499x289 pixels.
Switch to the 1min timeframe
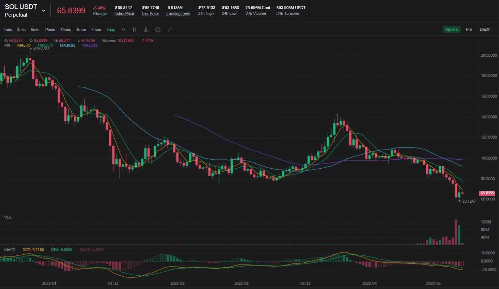[8, 30]
